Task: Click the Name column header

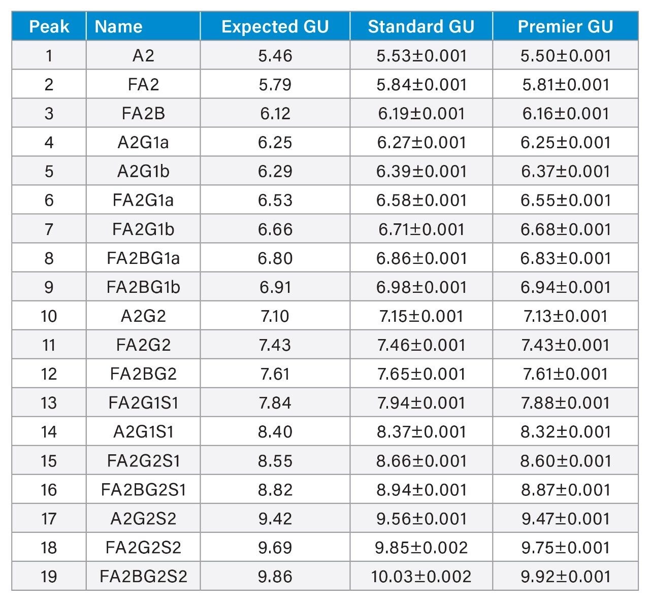Action: coord(143,26)
